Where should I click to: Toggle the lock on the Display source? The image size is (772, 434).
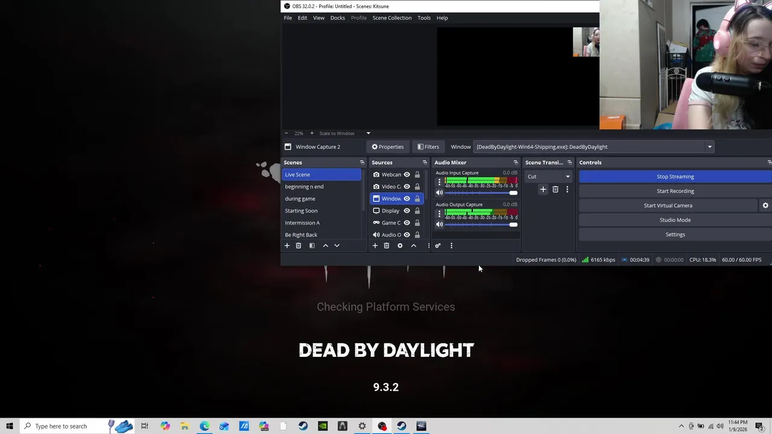point(417,210)
